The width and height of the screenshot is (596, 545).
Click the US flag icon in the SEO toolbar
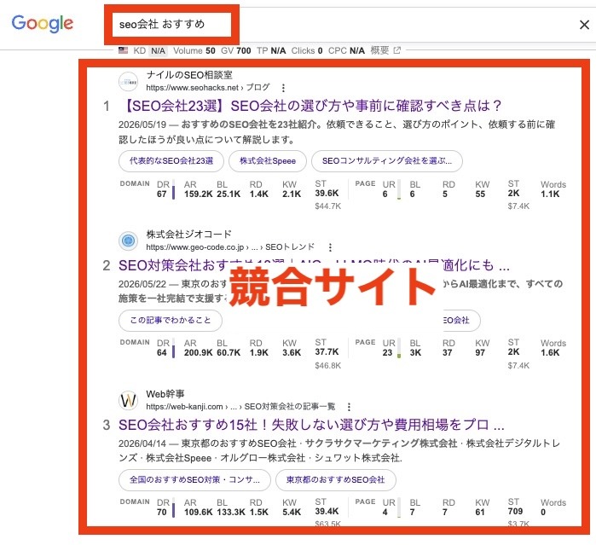(123, 50)
